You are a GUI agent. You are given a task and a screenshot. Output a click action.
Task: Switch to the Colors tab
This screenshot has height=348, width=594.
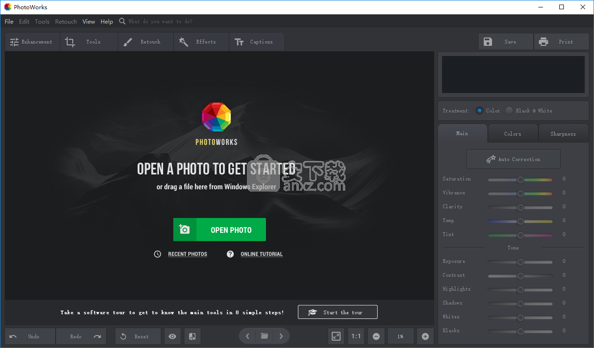tap(513, 134)
